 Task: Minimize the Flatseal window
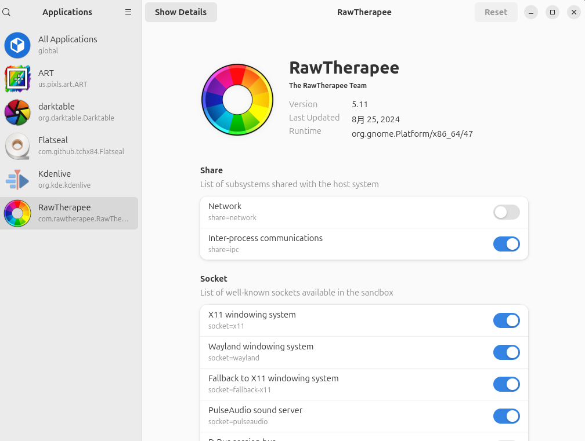point(531,12)
